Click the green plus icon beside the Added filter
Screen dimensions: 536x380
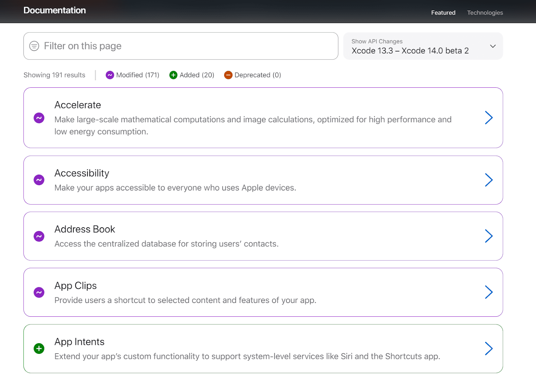click(x=173, y=75)
